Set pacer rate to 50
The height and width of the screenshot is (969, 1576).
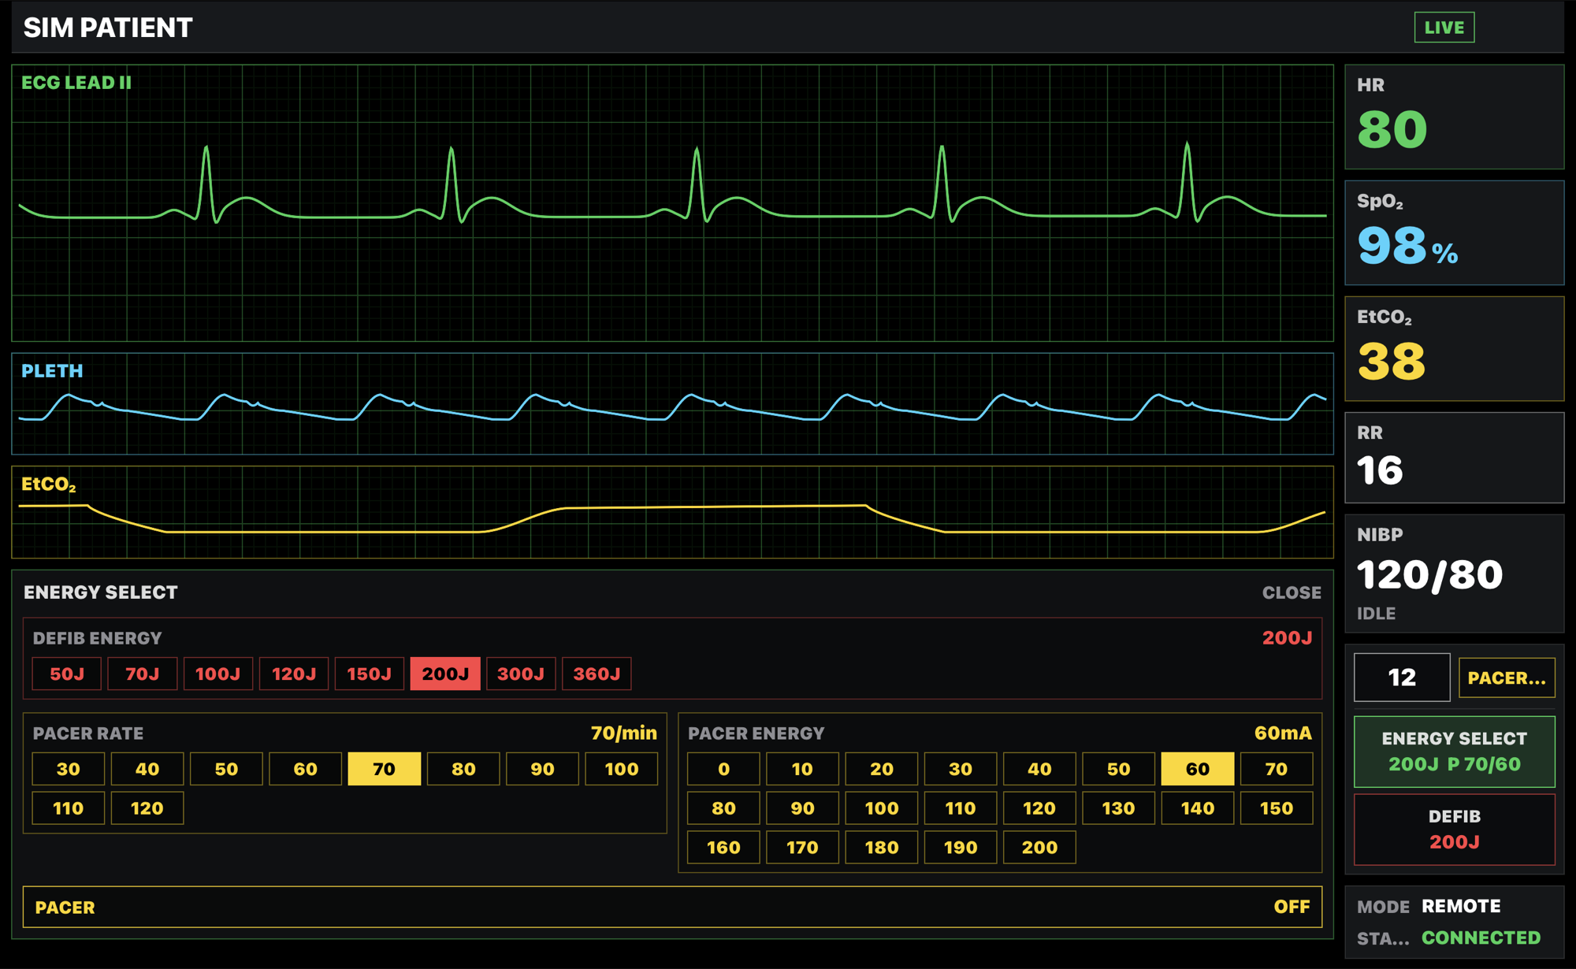pos(226,769)
